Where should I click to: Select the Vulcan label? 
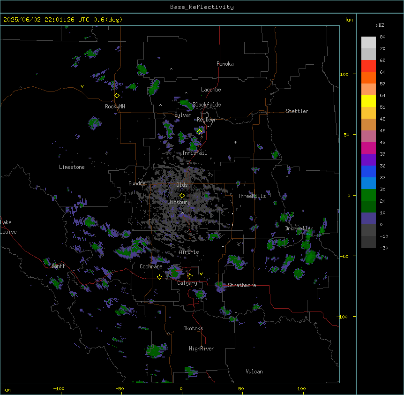coord(254,372)
